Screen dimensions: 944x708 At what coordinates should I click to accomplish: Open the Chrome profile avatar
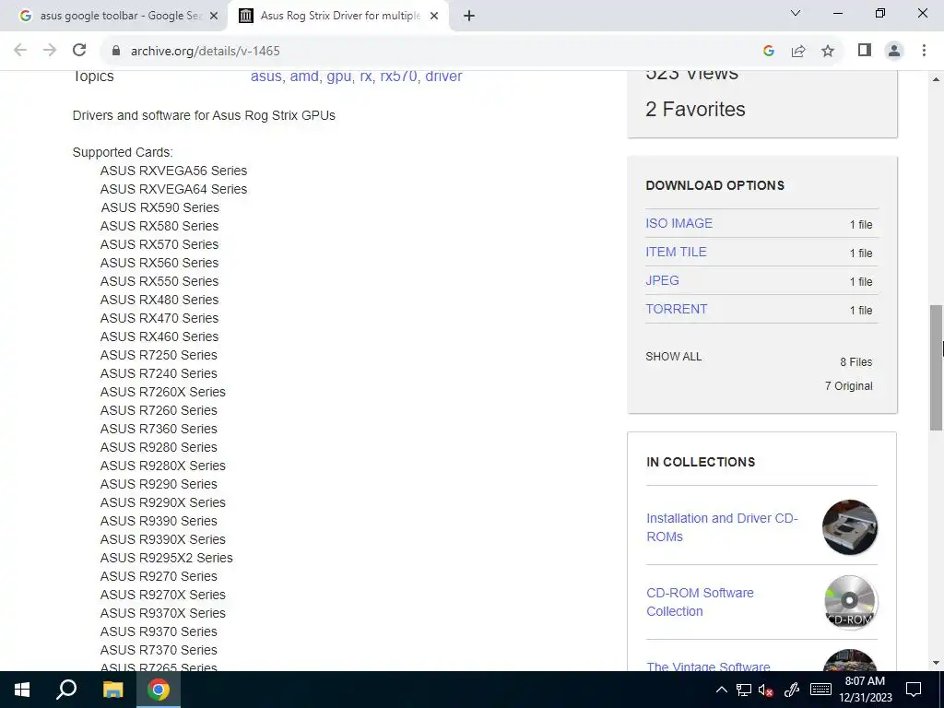894,51
